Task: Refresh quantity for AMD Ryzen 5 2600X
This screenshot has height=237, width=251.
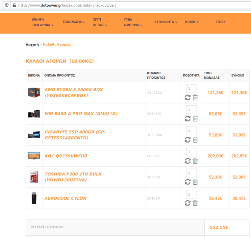Action: pos(188,97)
